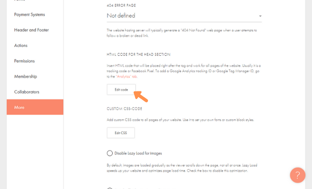Viewport: 312px width, 189px height.
Task: Click the 404 Error Page label
Action: [x=121, y=5]
